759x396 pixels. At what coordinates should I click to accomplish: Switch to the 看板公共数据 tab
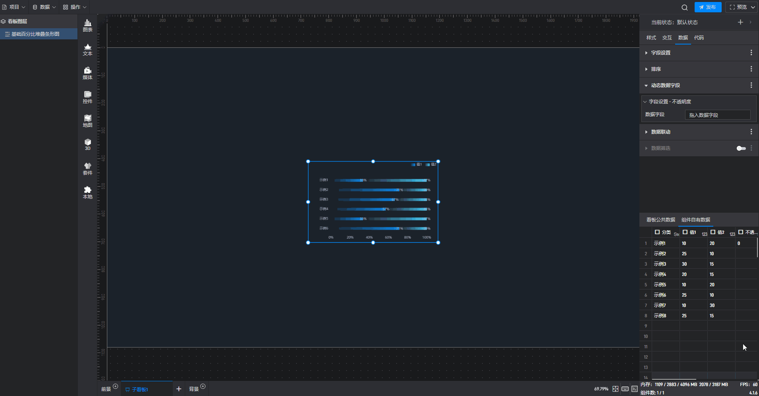pyautogui.click(x=660, y=220)
